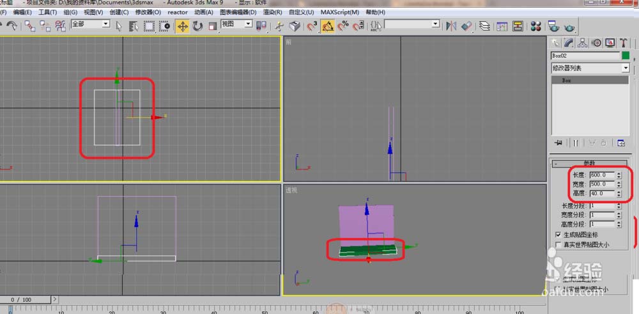Expand the 修改器列表 dropdown
Image resolution: width=639 pixels, height=314 pixels.
coord(626,68)
